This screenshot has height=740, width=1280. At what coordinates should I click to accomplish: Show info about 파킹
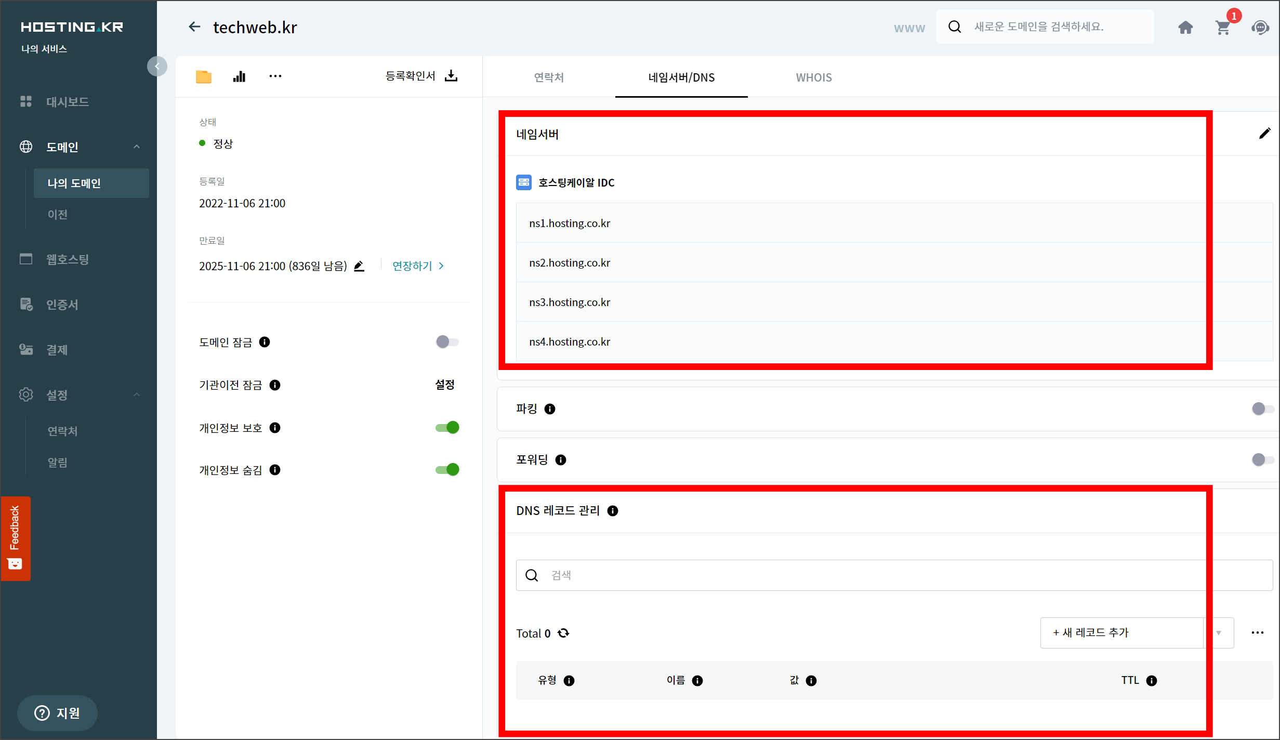coord(550,409)
